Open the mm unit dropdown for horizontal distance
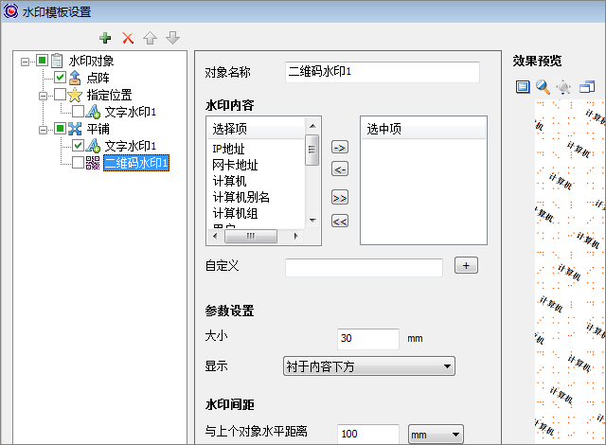606x445 pixels. (x=435, y=434)
